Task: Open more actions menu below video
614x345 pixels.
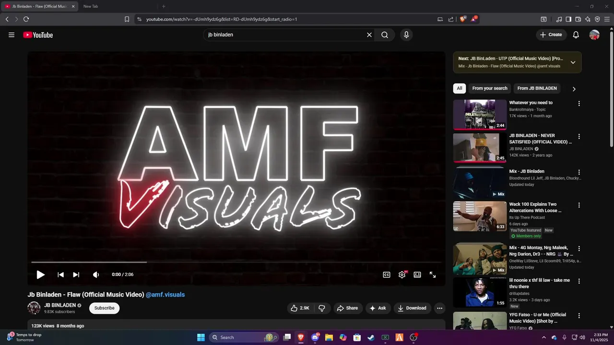Action: (x=439, y=308)
